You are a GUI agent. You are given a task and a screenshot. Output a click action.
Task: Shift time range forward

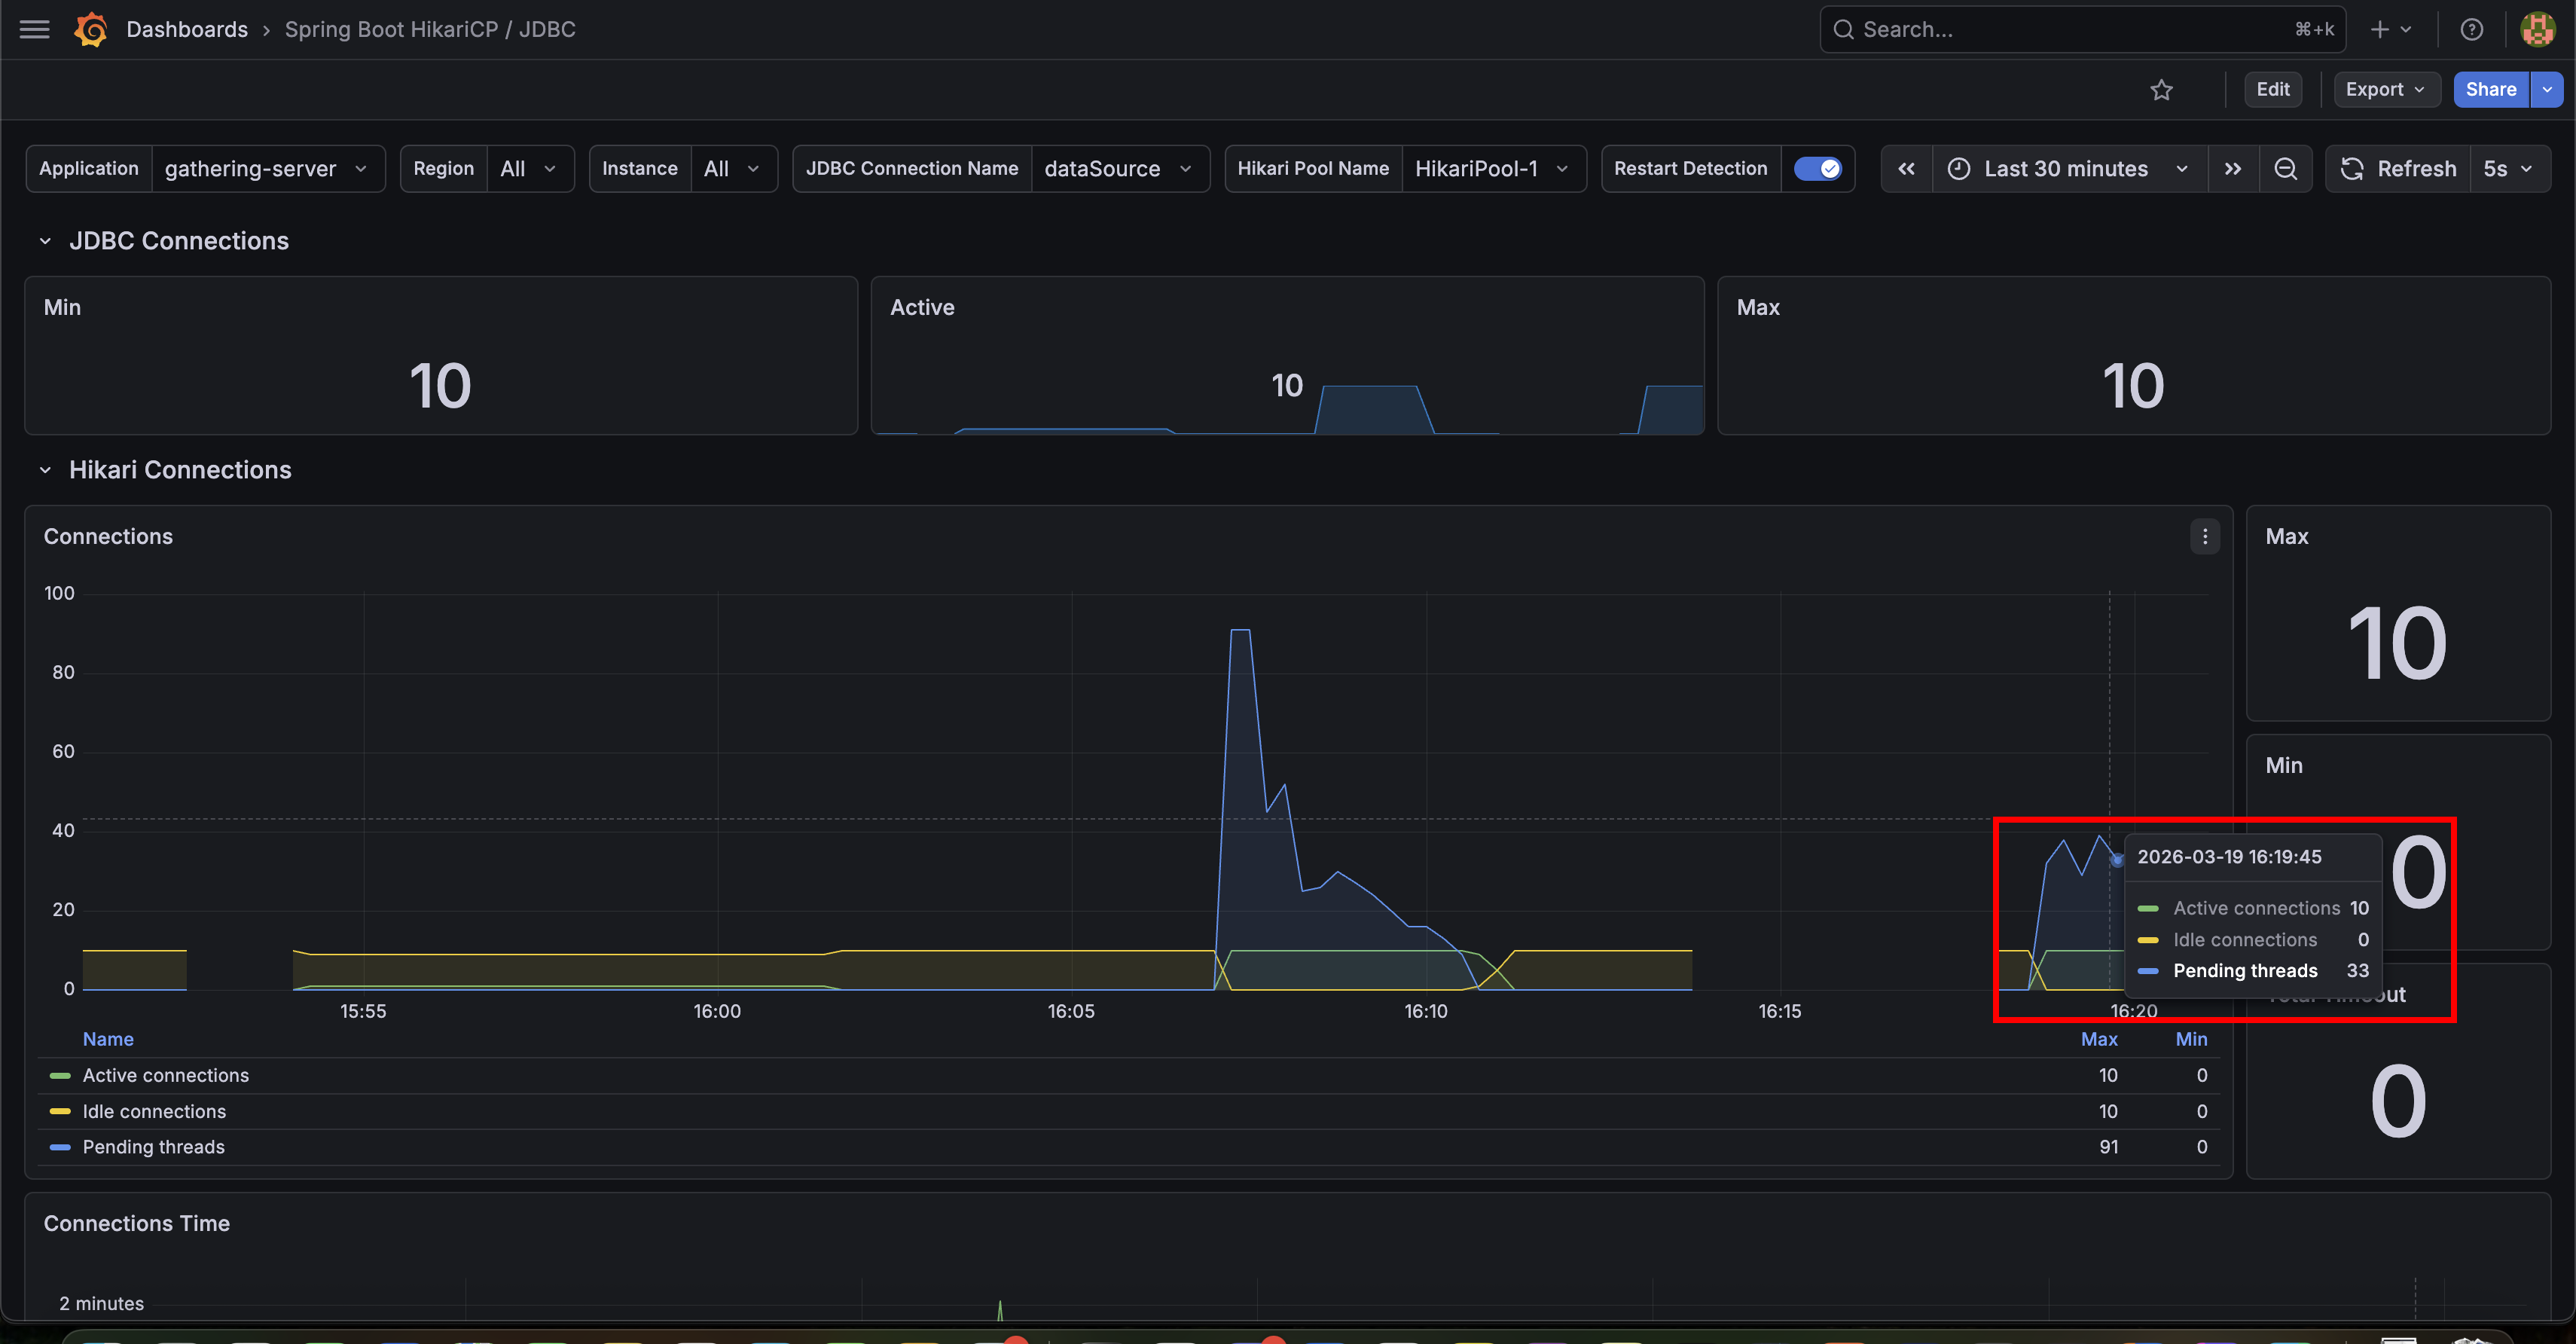pos(2232,168)
